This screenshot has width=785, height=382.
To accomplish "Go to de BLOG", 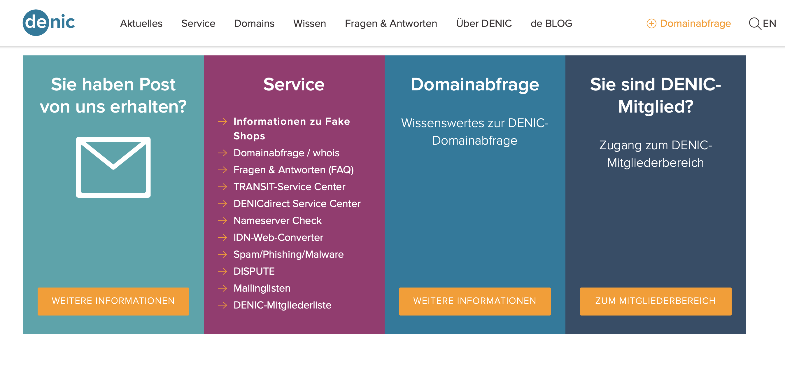I will tap(551, 23).
